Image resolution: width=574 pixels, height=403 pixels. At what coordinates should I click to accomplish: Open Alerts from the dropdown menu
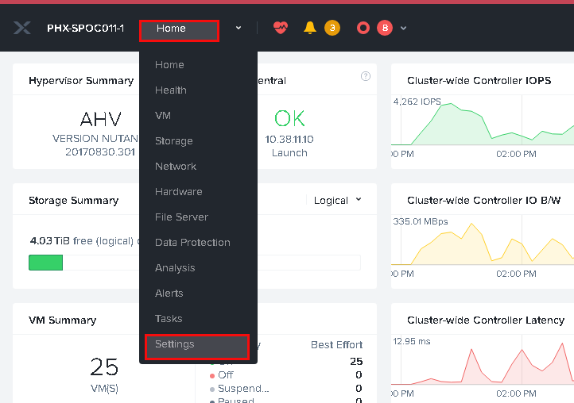169,293
